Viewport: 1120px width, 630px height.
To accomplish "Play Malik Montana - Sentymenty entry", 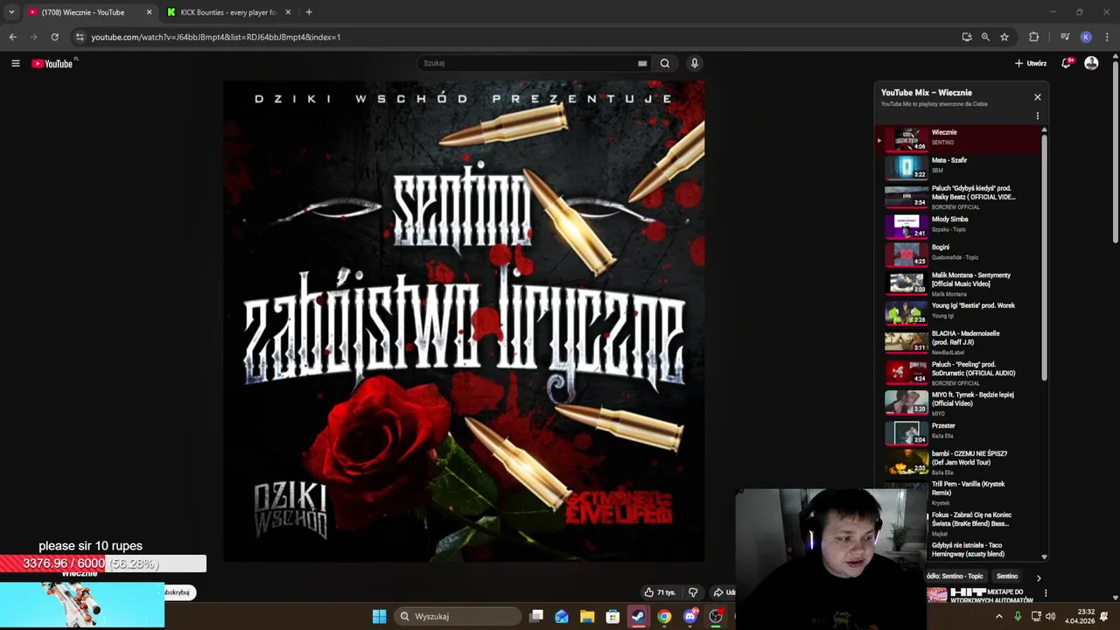I will 960,283.
